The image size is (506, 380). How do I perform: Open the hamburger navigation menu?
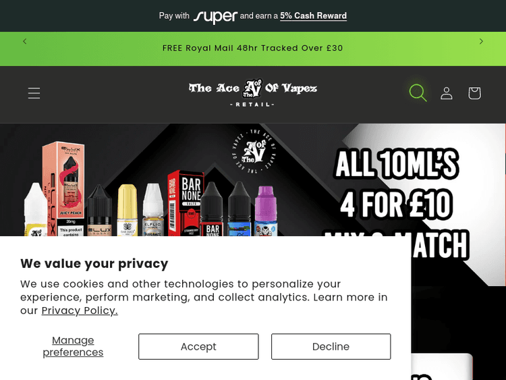[34, 93]
